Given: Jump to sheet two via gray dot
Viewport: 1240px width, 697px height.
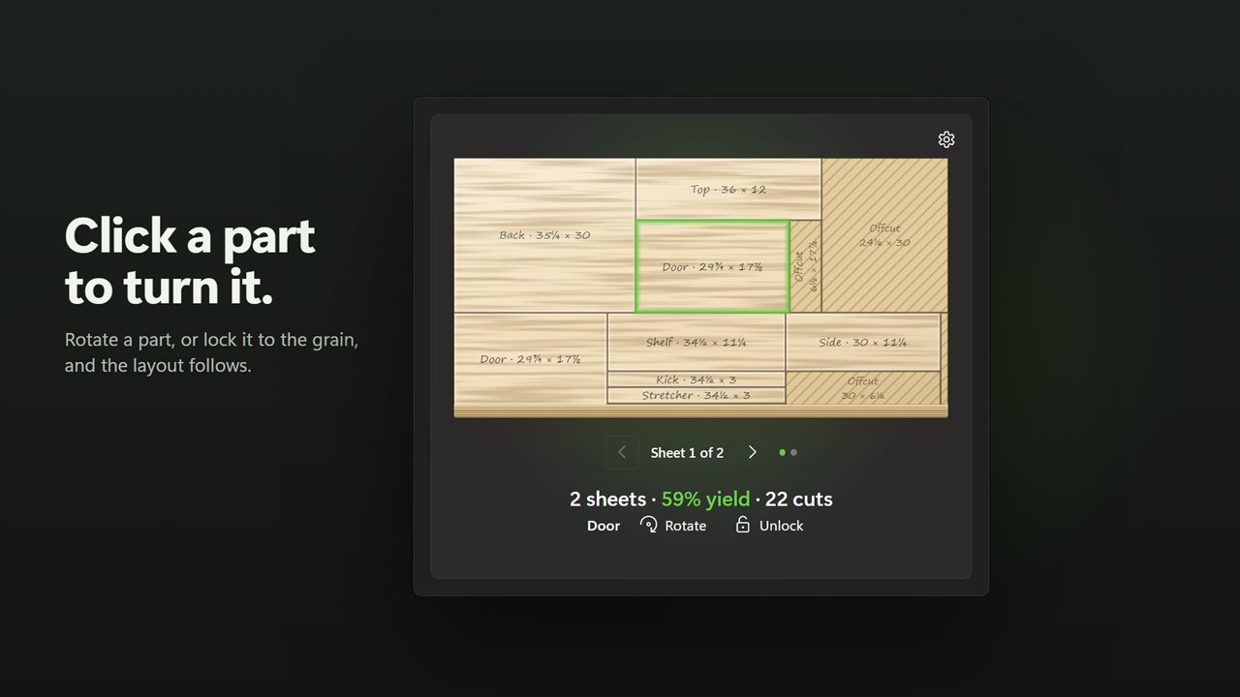Looking at the screenshot, I should pos(794,452).
